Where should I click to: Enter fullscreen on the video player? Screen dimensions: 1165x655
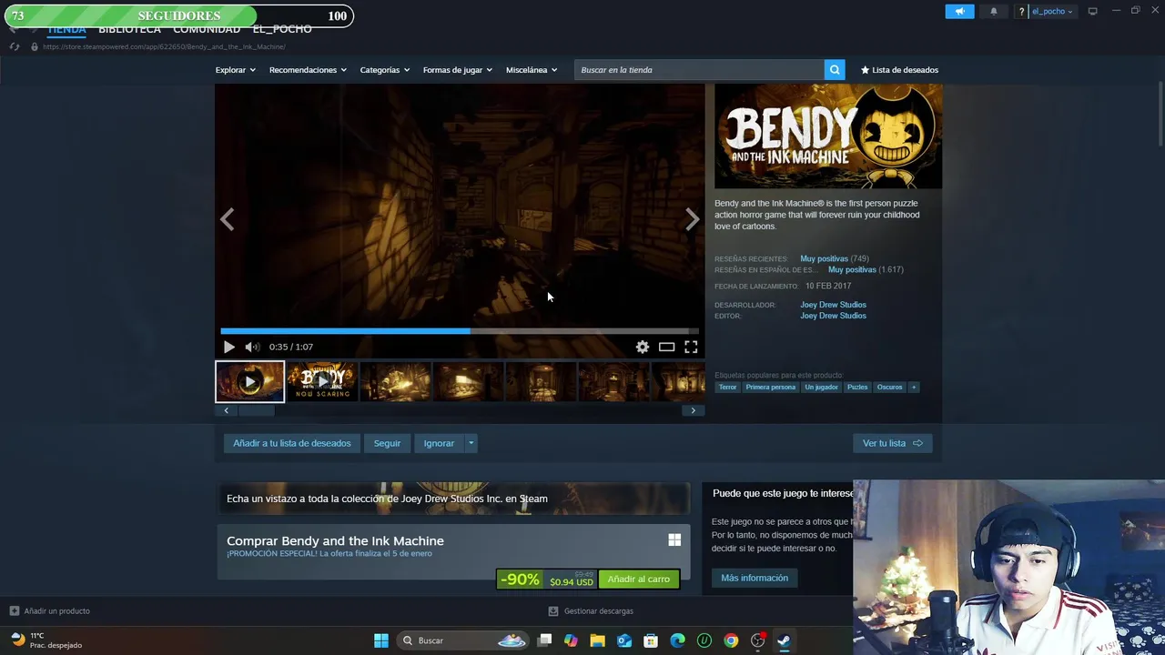point(691,347)
